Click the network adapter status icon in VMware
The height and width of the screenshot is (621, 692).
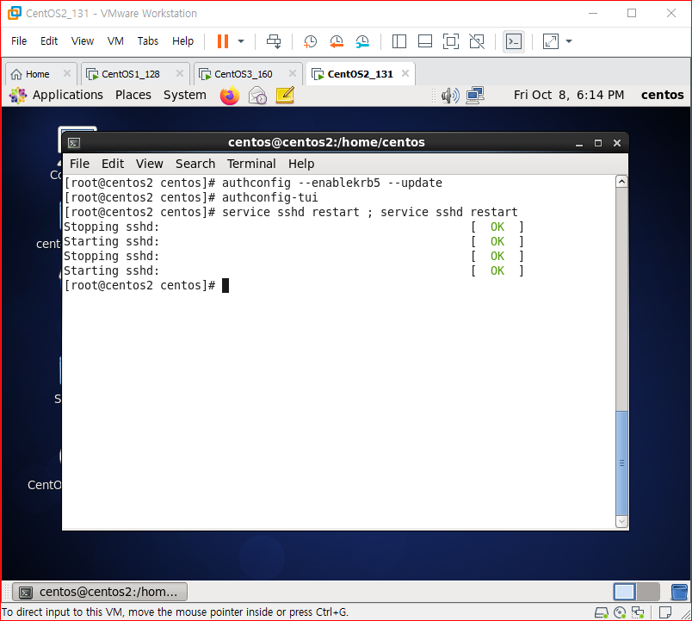click(638, 612)
